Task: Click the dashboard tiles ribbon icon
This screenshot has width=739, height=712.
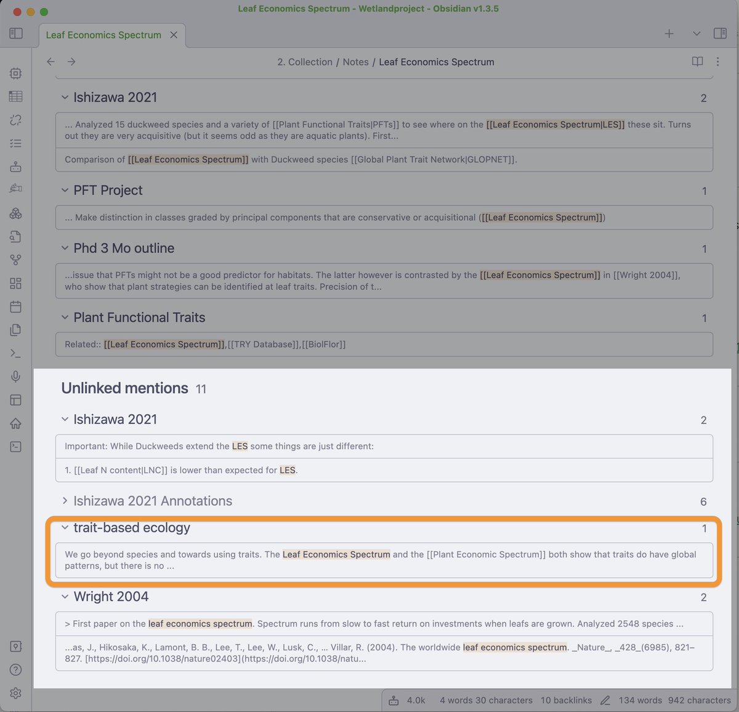Action: point(16,283)
